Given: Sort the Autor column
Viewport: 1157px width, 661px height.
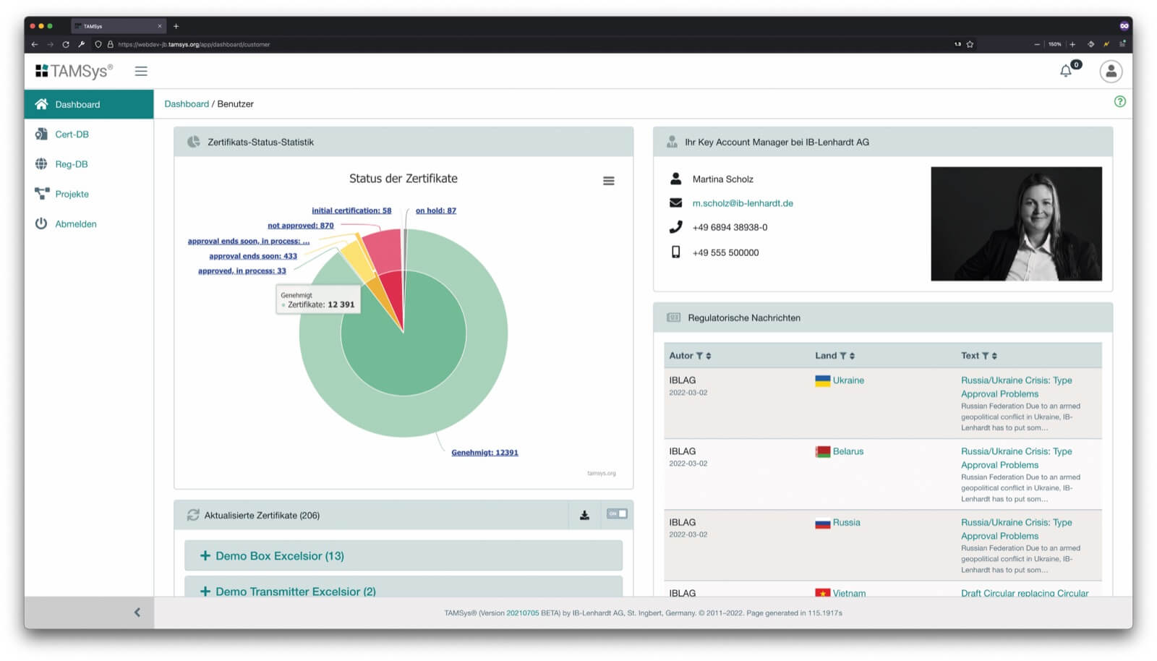Looking at the screenshot, I should pyautogui.click(x=709, y=356).
